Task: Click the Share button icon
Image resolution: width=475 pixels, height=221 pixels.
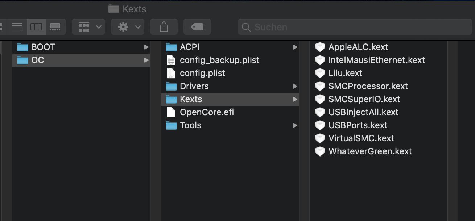Action: click(164, 27)
